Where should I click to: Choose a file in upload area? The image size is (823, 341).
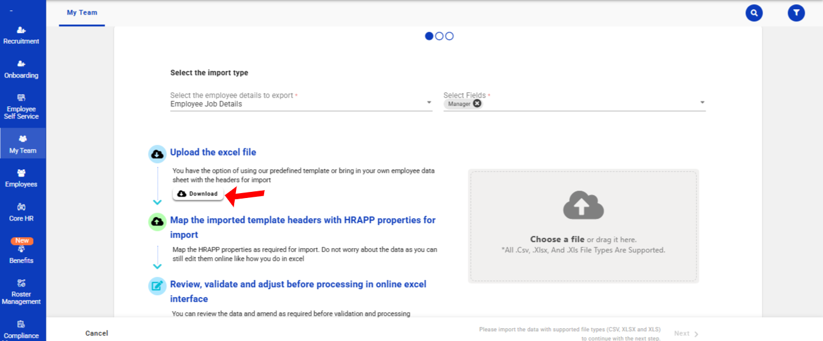tap(557, 240)
